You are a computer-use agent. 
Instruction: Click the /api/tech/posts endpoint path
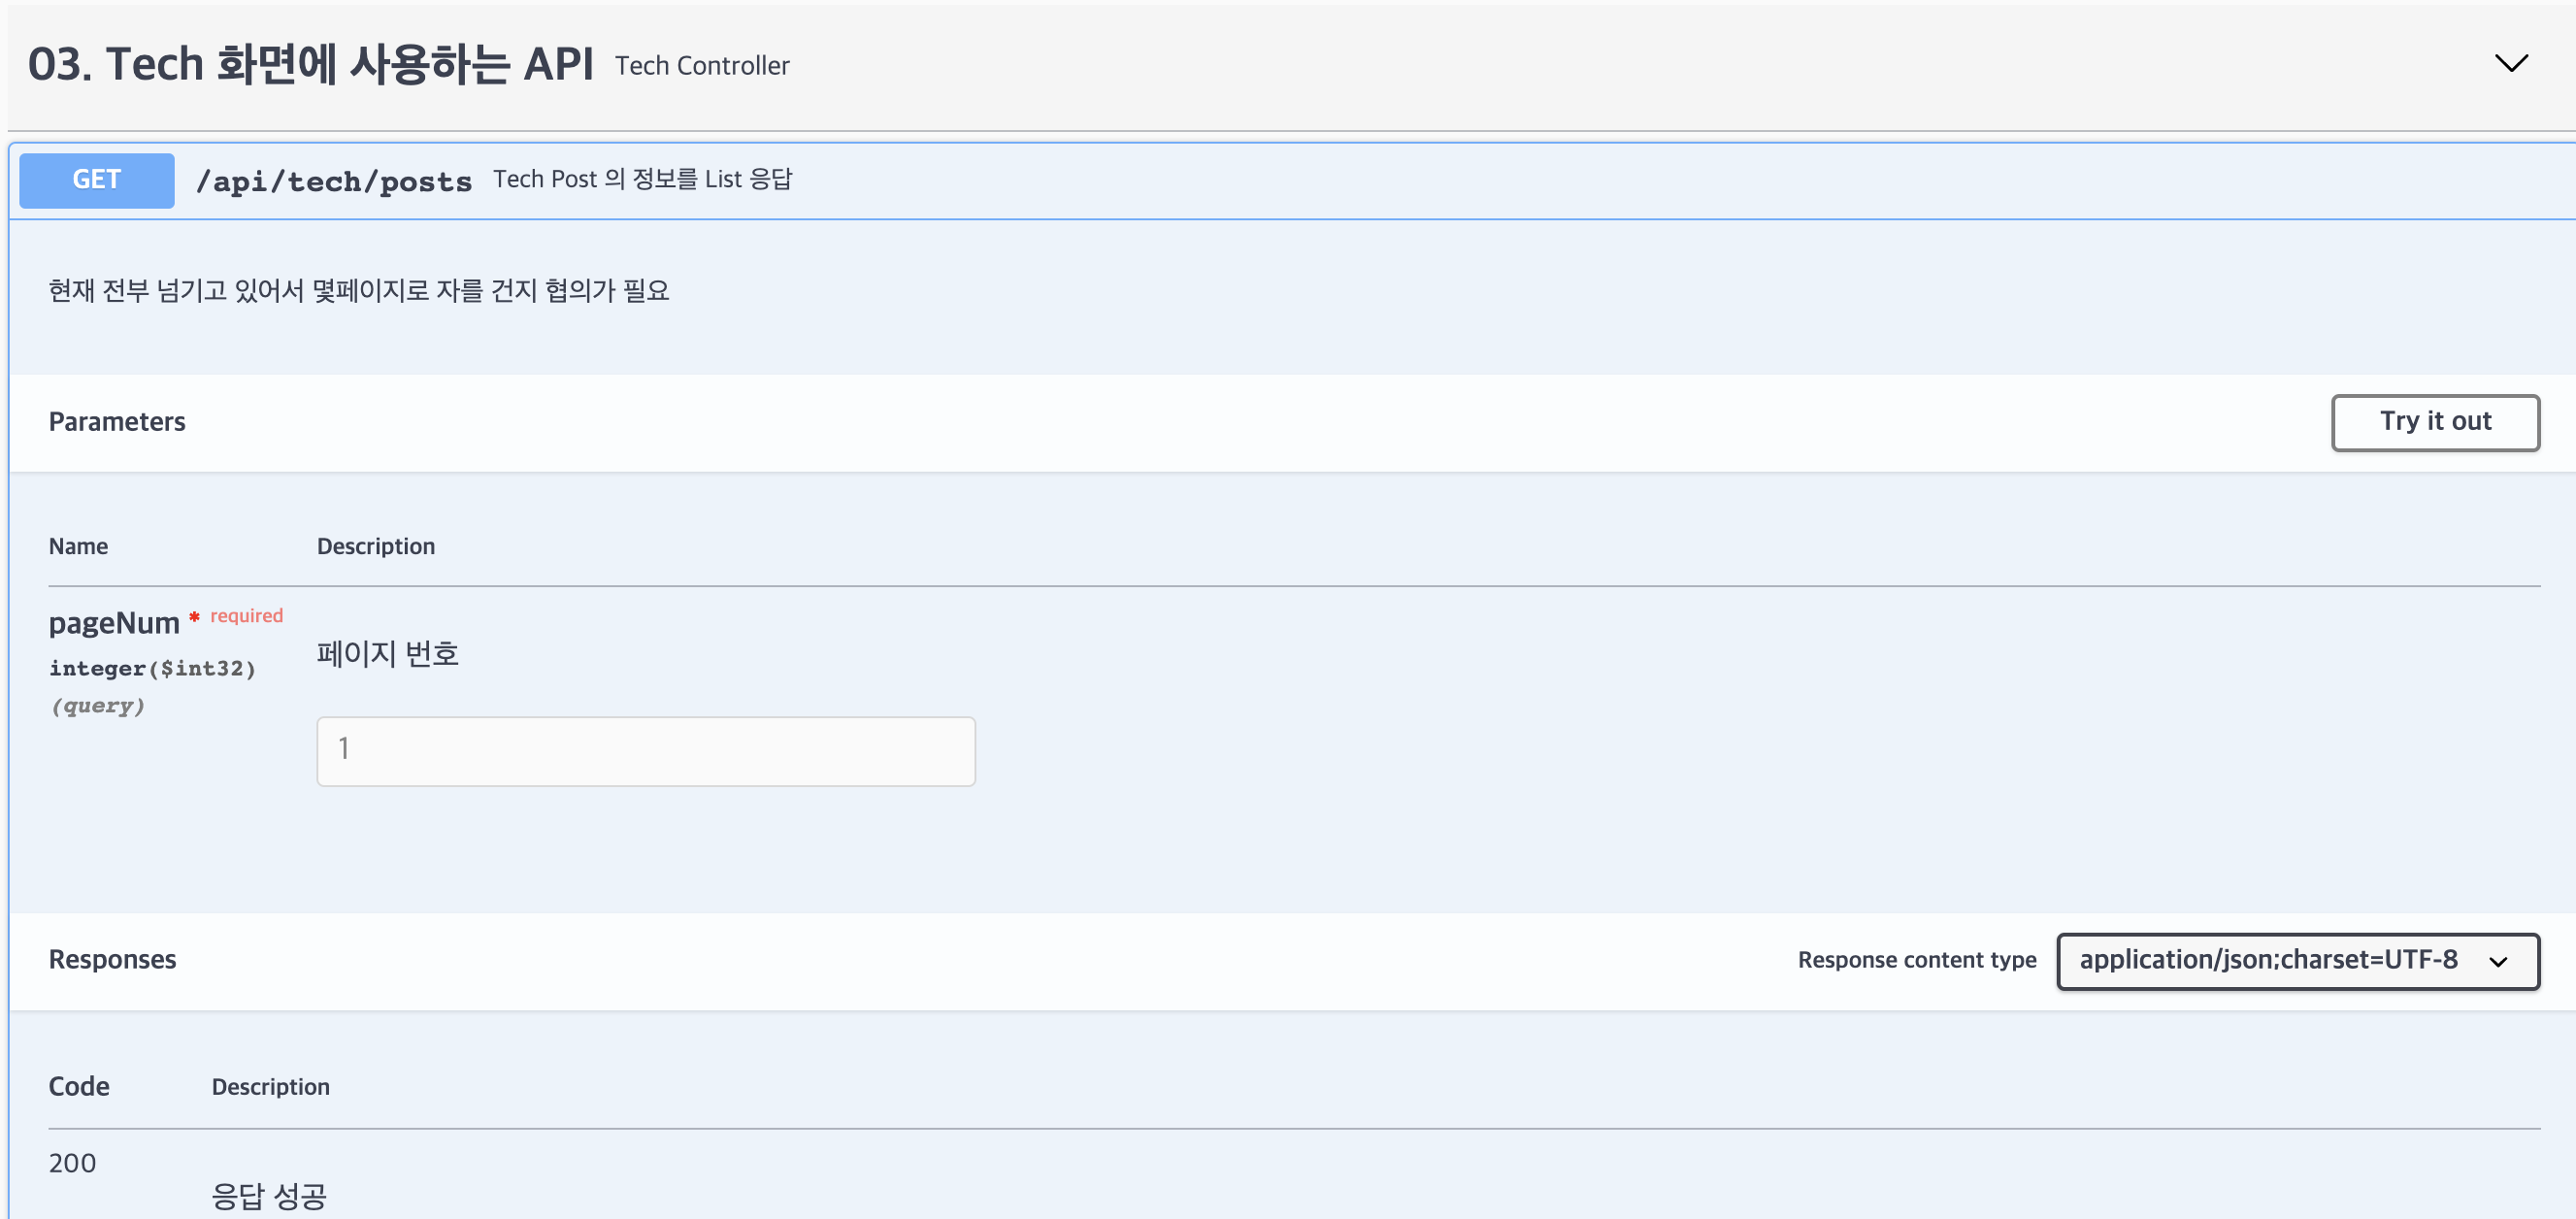pyautogui.click(x=334, y=181)
